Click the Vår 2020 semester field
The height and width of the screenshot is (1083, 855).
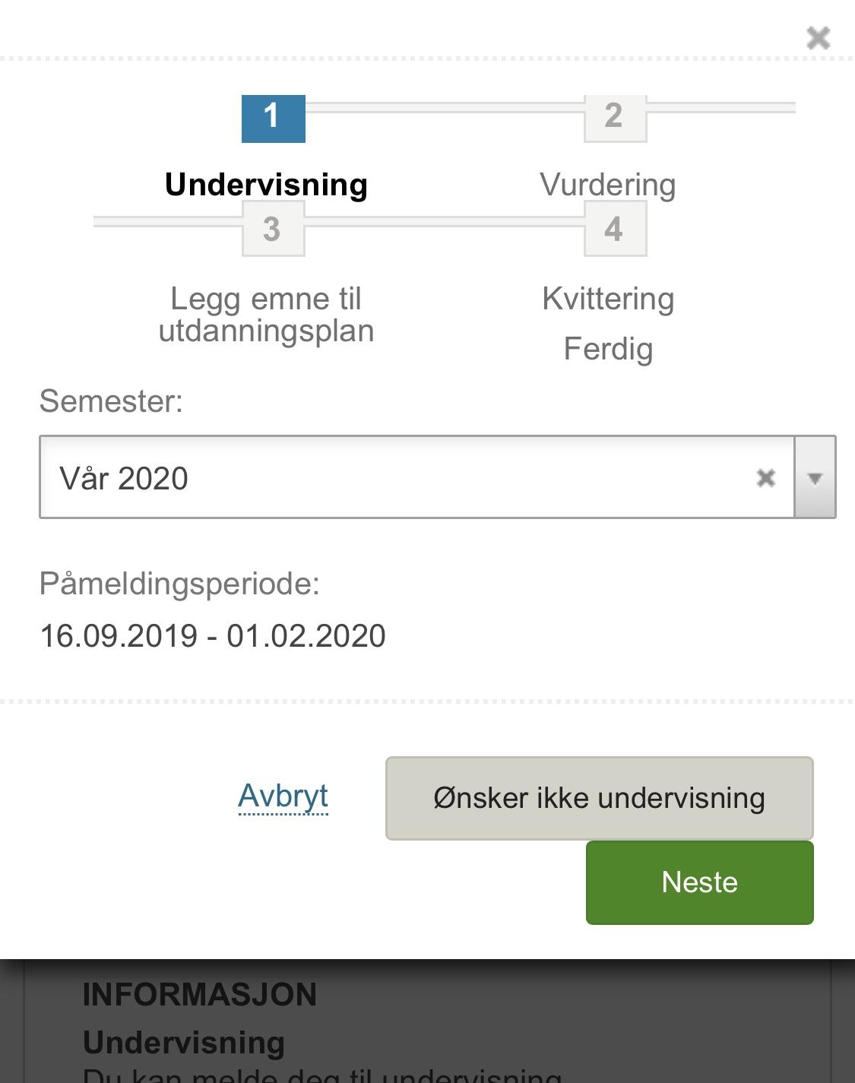point(416,477)
